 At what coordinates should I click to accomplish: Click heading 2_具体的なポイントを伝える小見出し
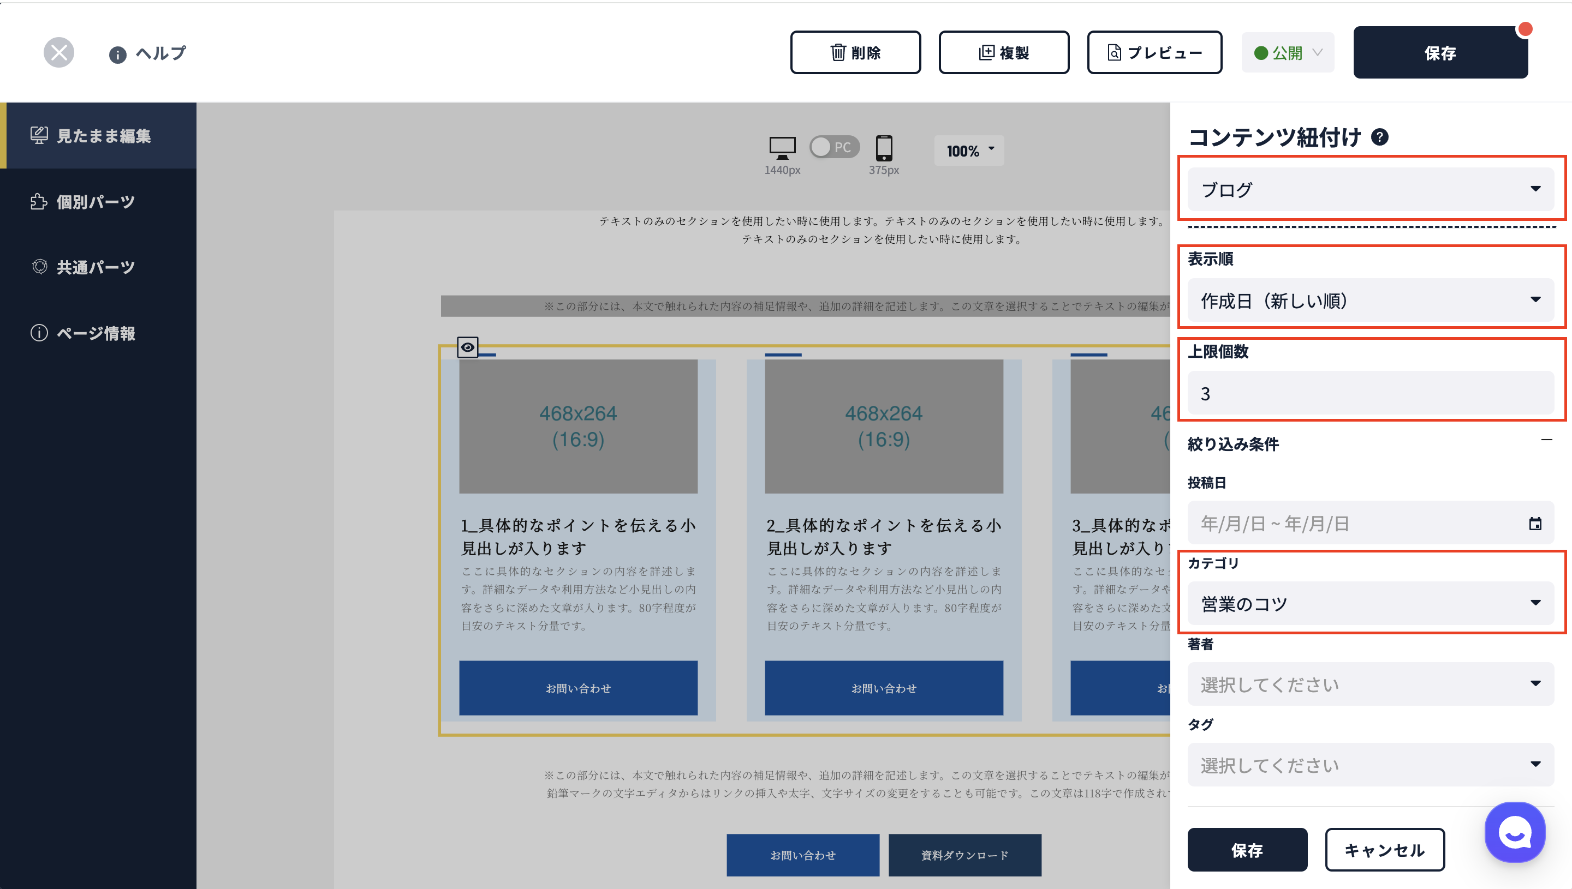(884, 537)
